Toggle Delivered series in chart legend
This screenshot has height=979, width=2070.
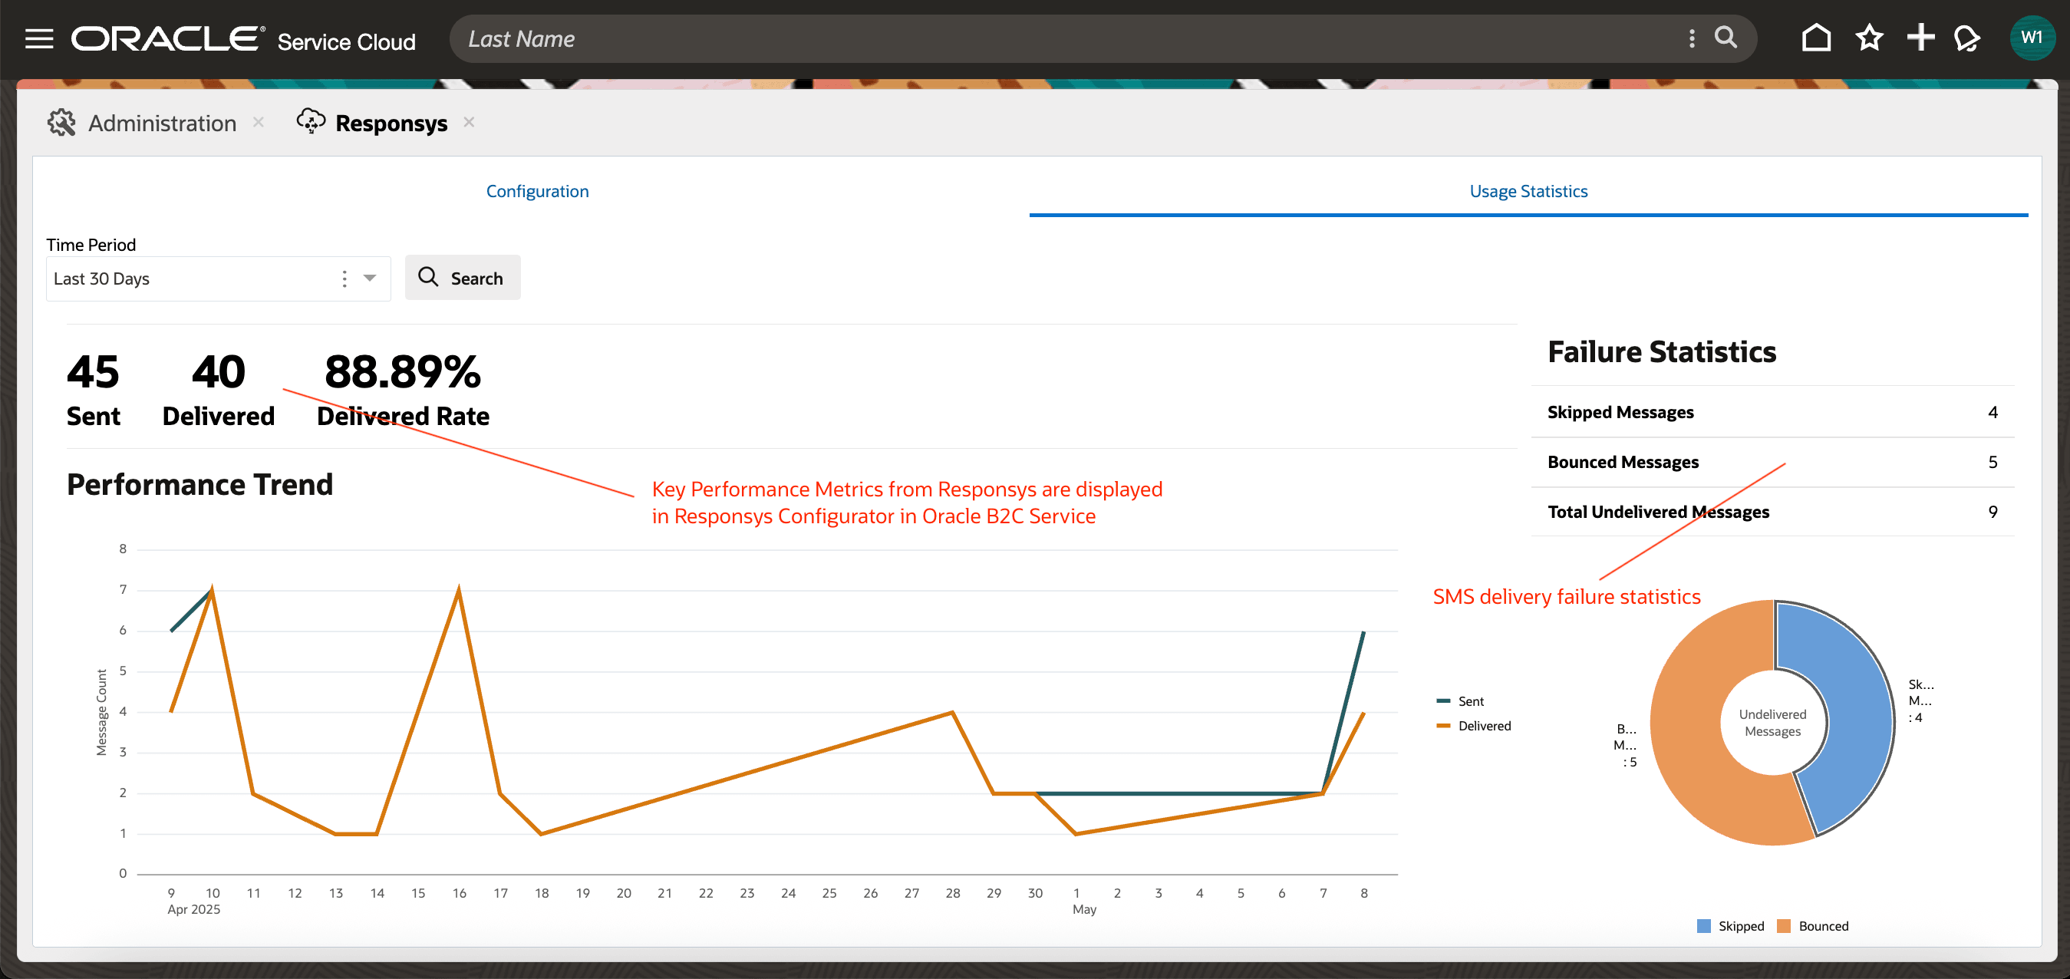[1483, 726]
